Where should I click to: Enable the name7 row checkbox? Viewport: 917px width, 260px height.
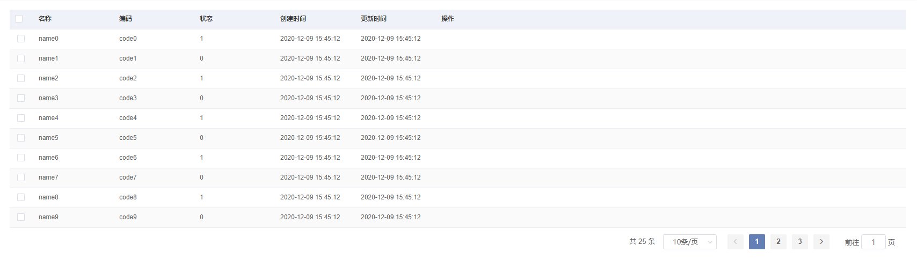[x=21, y=177]
